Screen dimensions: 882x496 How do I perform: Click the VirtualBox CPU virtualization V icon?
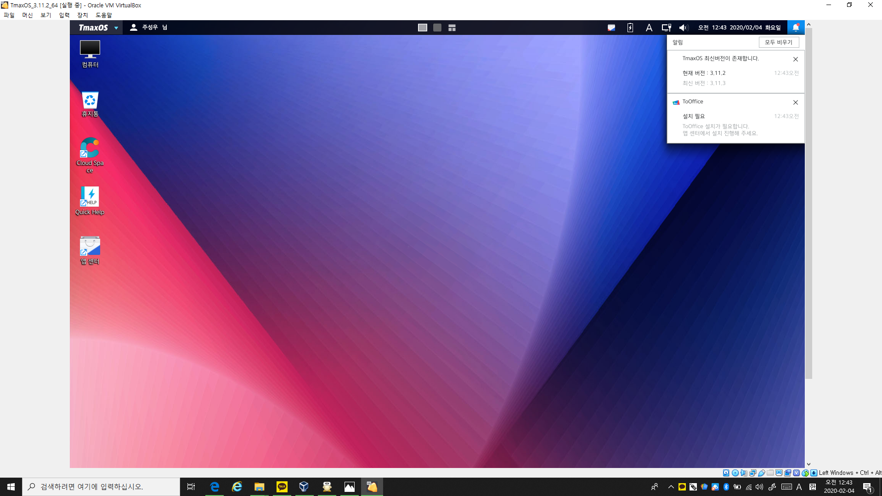pos(797,473)
